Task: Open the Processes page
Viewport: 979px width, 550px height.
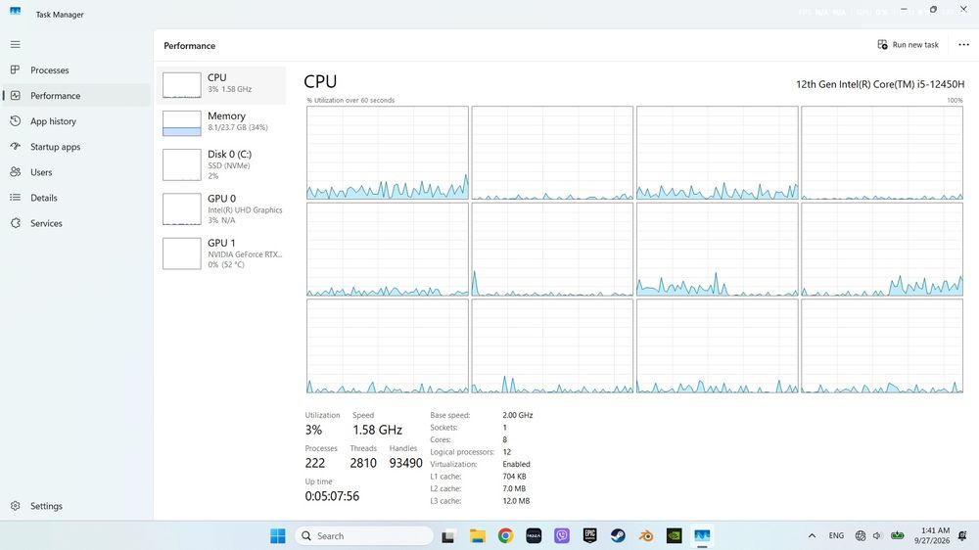Action: coord(76,69)
